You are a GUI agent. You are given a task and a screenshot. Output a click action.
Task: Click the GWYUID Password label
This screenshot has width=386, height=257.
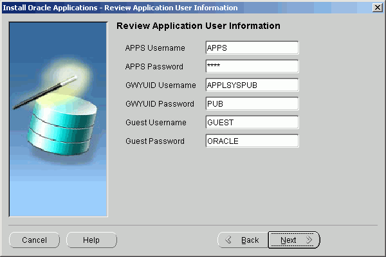160,104
